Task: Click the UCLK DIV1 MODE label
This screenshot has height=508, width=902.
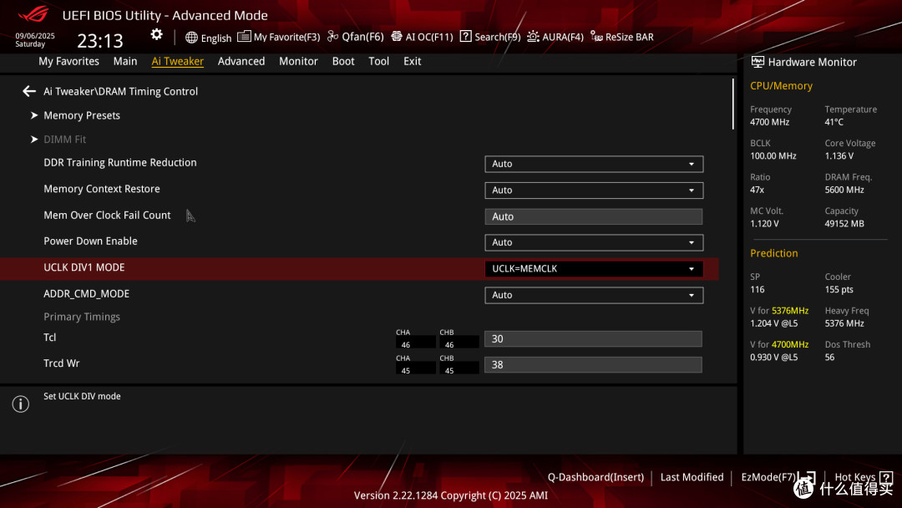Action: tap(84, 267)
